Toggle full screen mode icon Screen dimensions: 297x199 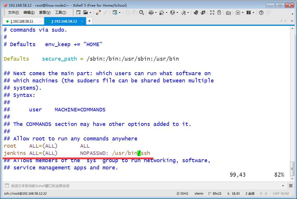tap(212, 12)
